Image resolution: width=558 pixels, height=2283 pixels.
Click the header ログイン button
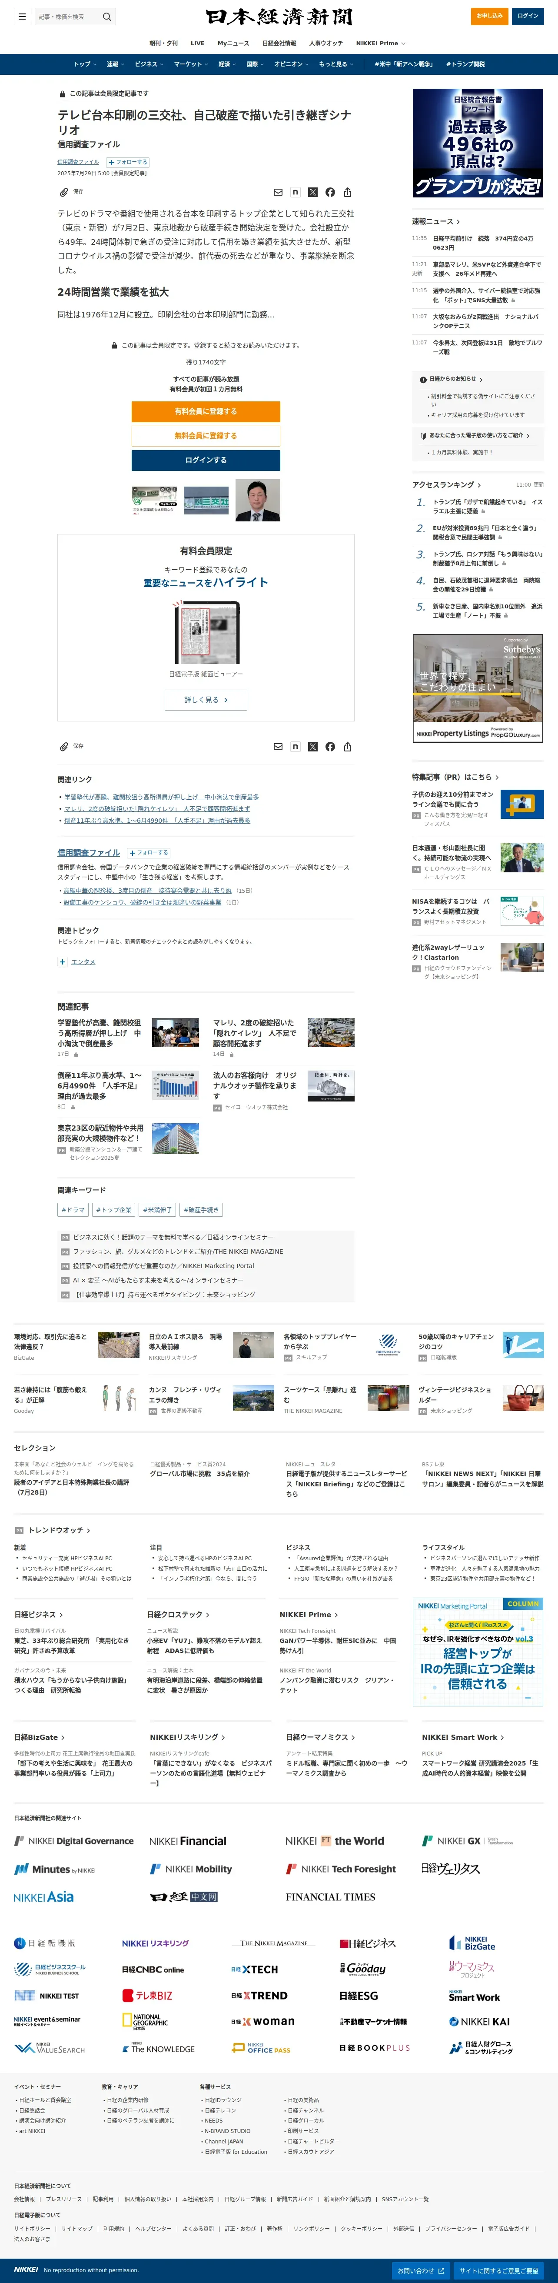[528, 15]
